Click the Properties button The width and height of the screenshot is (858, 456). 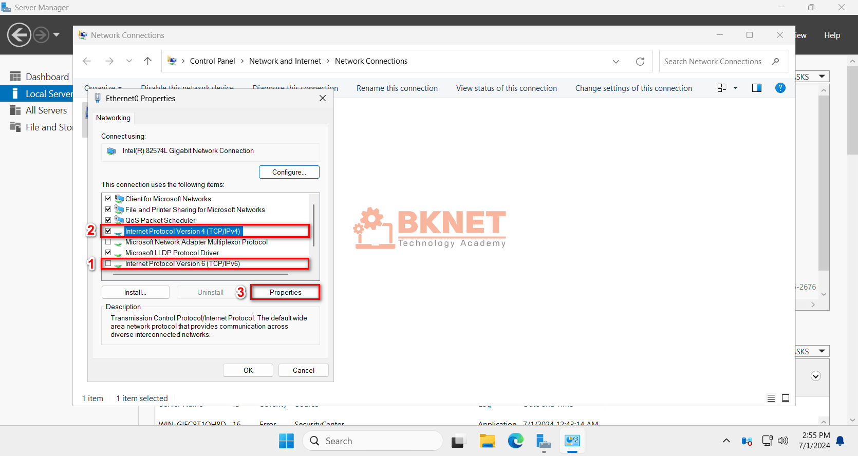click(x=285, y=292)
